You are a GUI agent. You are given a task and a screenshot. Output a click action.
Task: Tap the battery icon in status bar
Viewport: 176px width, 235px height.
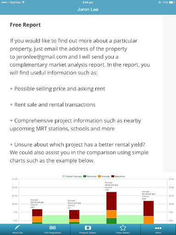click(171, 2)
